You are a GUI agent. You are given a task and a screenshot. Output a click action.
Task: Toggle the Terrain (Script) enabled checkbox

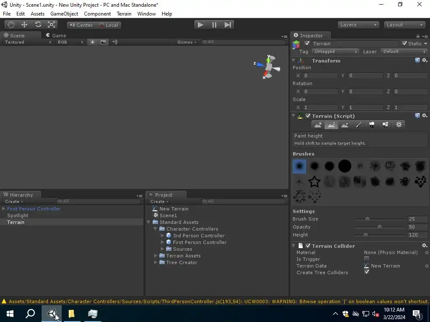[x=308, y=116]
